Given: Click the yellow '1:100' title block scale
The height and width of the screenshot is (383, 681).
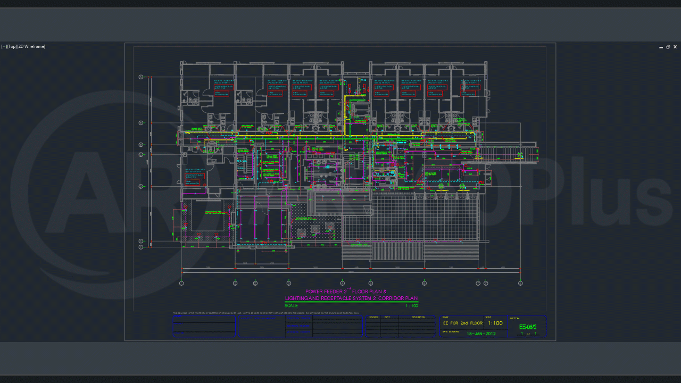Looking at the screenshot, I should [x=495, y=323].
